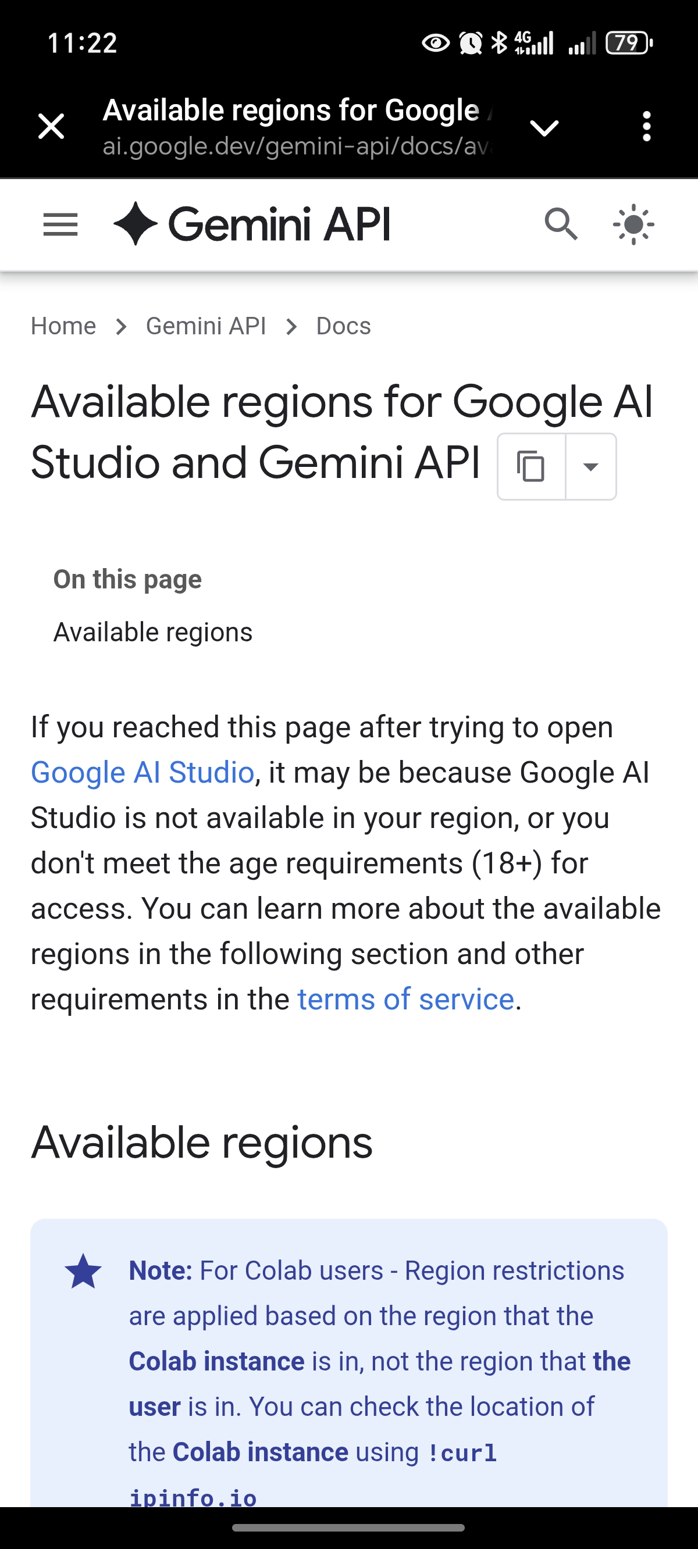Open the hamburger navigation menu

coord(60,225)
